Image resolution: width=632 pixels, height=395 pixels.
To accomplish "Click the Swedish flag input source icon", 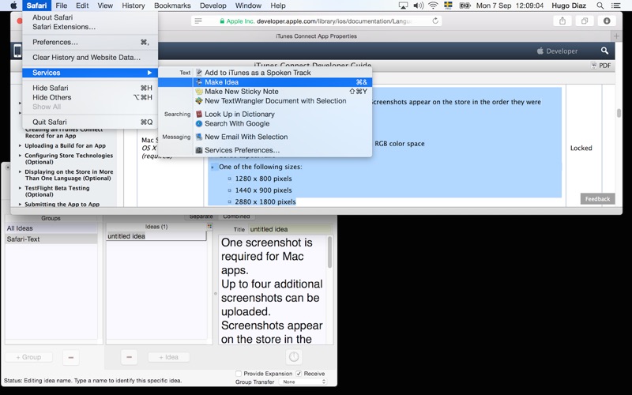I will click(x=448, y=6).
